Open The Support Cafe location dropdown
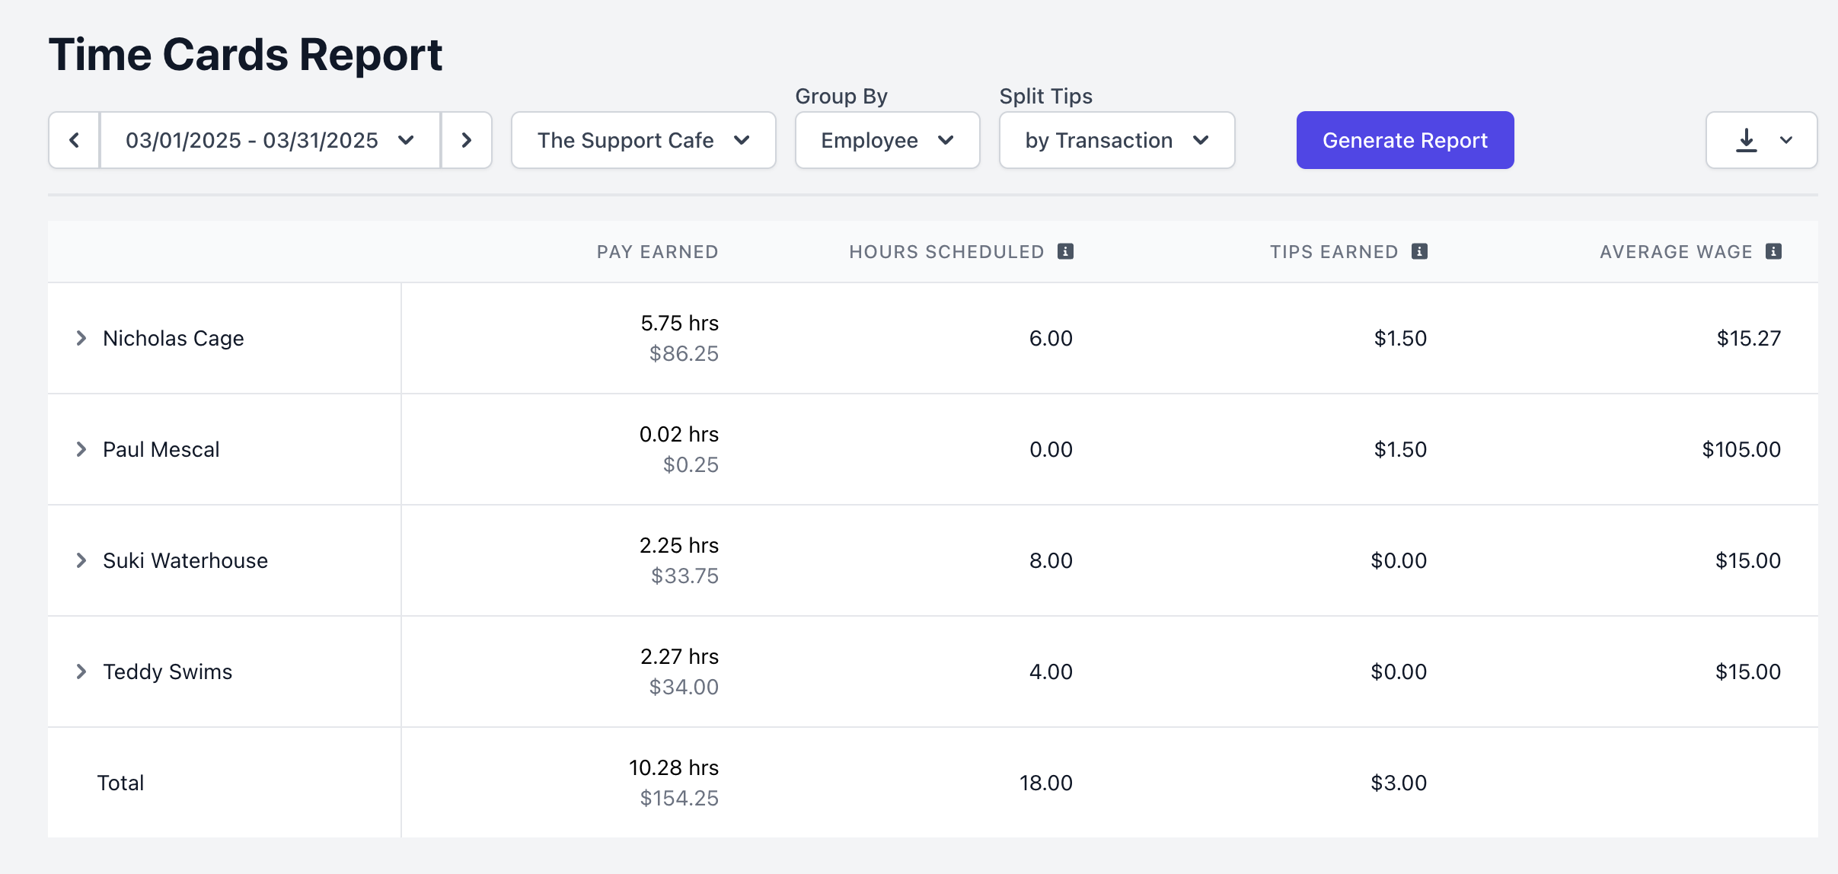The image size is (1838, 874). (643, 140)
